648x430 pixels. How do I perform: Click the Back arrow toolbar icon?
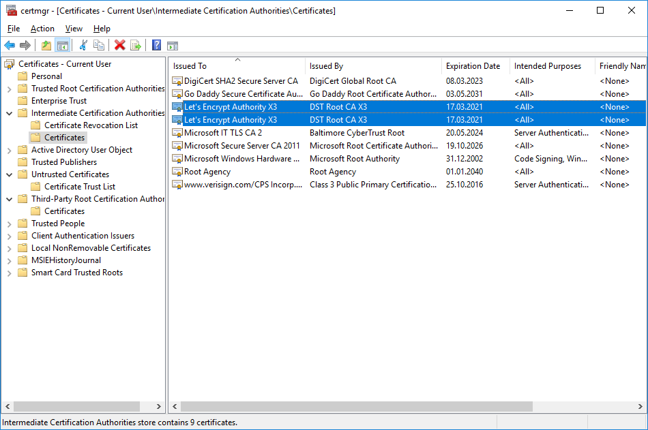(x=10, y=46)
